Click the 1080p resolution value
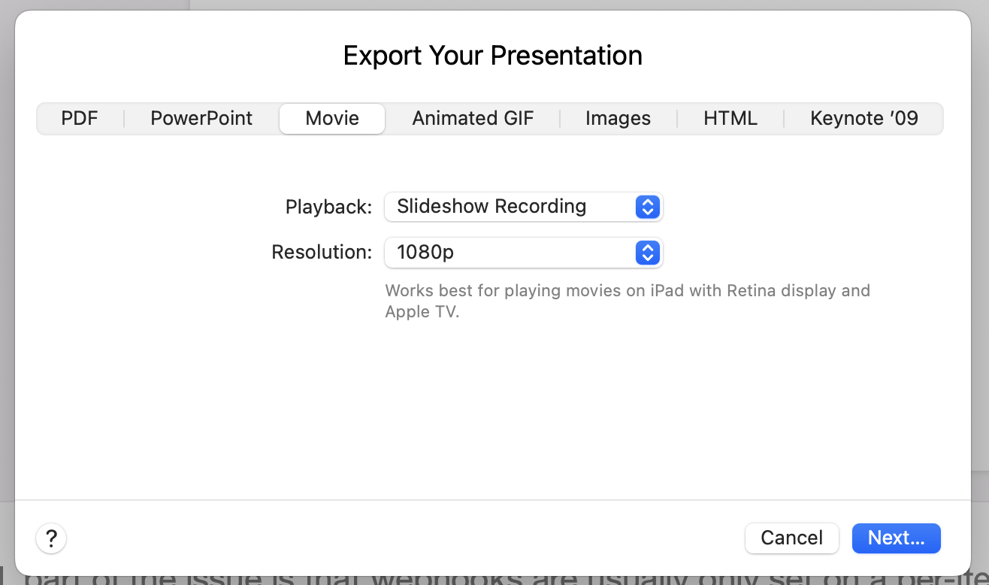The image size is (989, 585). click(425, 253)
